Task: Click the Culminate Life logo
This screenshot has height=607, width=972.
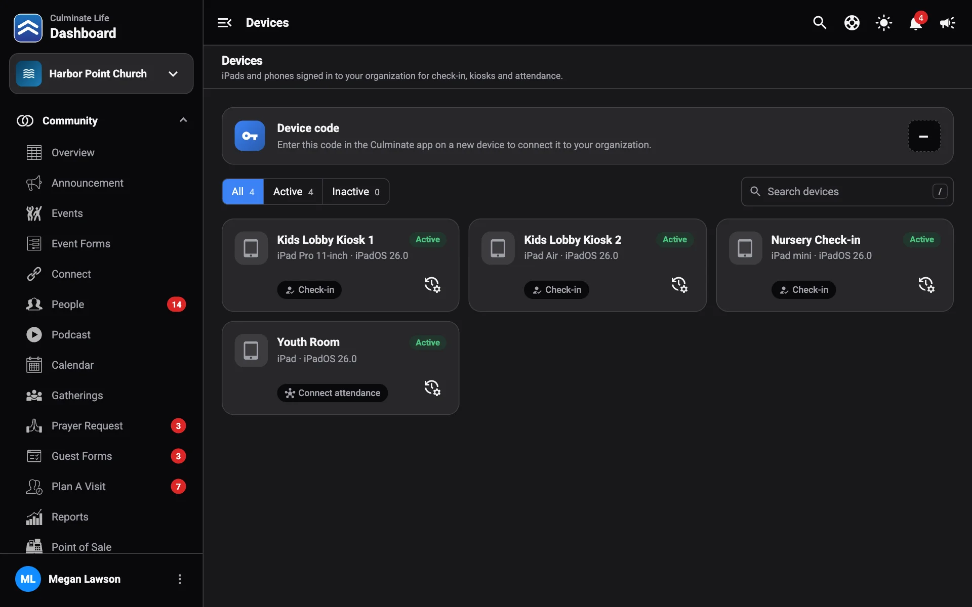Action: coord(28,28)
